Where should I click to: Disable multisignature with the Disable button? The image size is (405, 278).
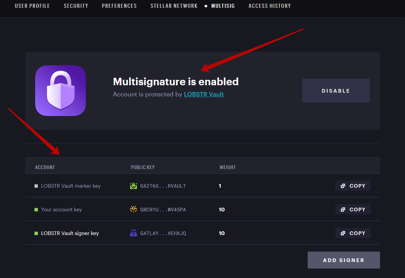click(336, 91)
